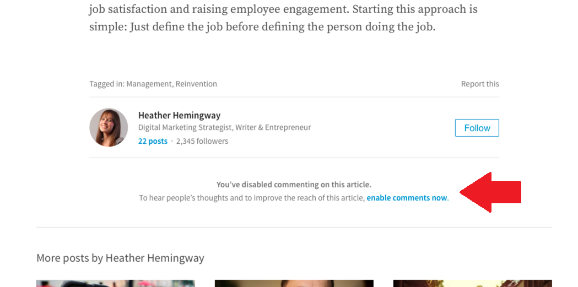This screenshot has height=287, width=578.
Task: Click the 'You've disabled commenting' notice
Action: (294, 185)
